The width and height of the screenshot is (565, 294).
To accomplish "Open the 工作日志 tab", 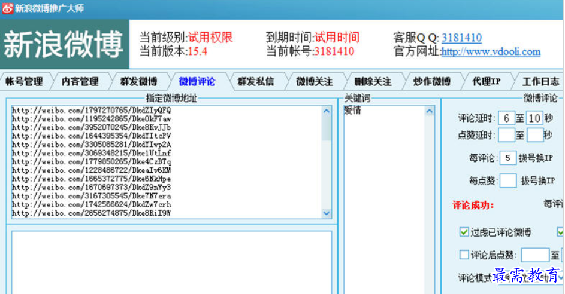I will coord(540,82).
